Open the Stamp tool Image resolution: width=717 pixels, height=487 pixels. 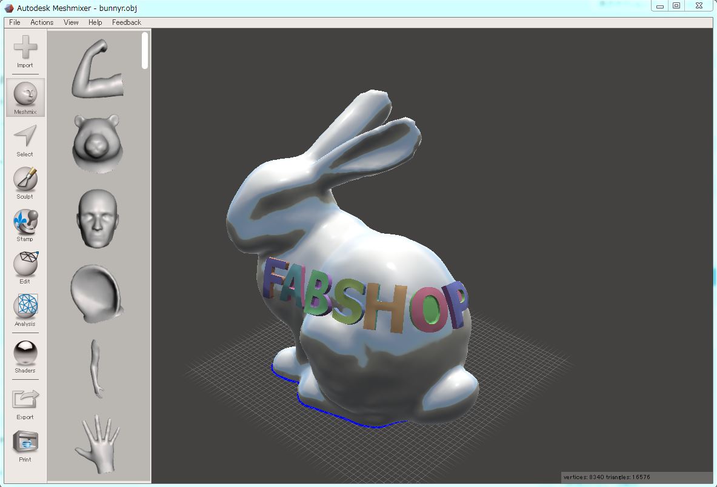25,226
